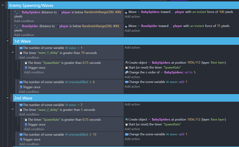
Task: Click the variable icon of enemiesKilled ≥ 12
Action: click(21, 135)
